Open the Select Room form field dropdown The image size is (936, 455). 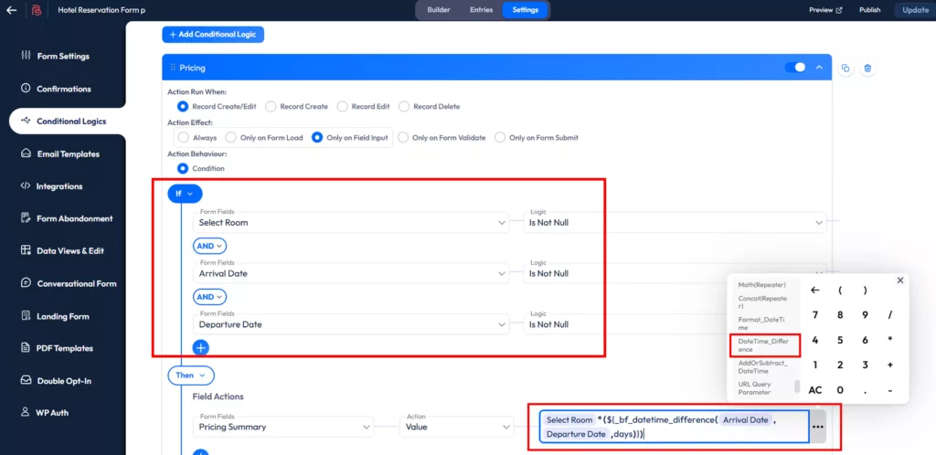click(x=353, y=222)
